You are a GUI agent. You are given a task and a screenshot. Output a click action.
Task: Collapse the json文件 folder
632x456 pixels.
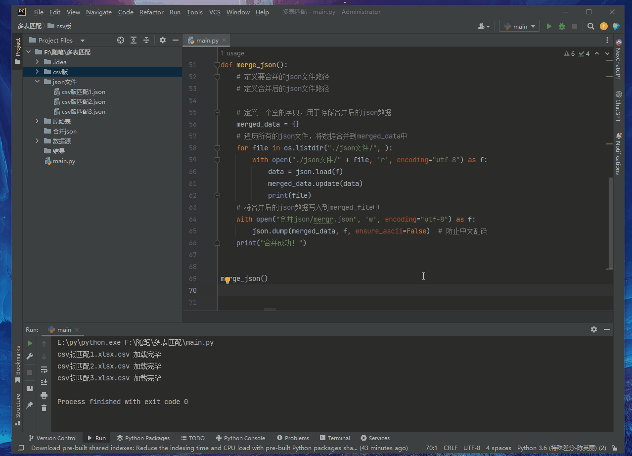(37, 82)
